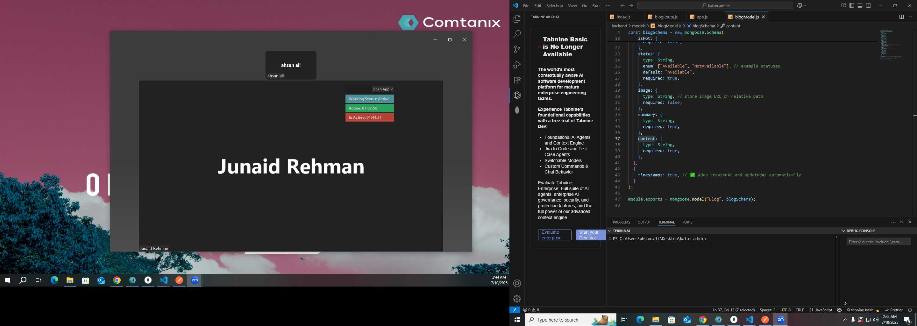Screen dimensions: 917x326
Task: Switch to the blogRoute.js tab
Action: pyautogui.click(x=665, y=17)
